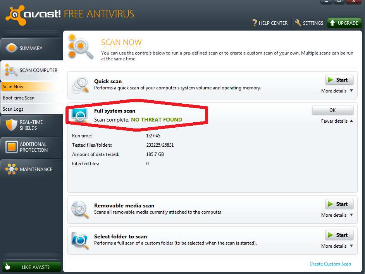This screenshot has height=274, width=365.
Task: Click the Settings wrench icon
Action: click(x=298, y=23)
